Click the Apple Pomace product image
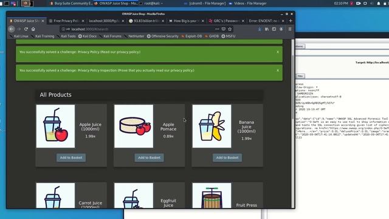Image resolution: width=389 pixels, height=219 pixels. 134,126
